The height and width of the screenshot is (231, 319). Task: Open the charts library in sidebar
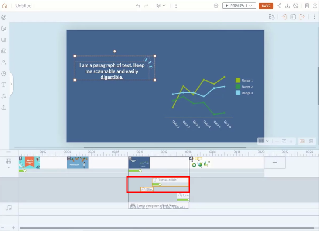point(4,74)
